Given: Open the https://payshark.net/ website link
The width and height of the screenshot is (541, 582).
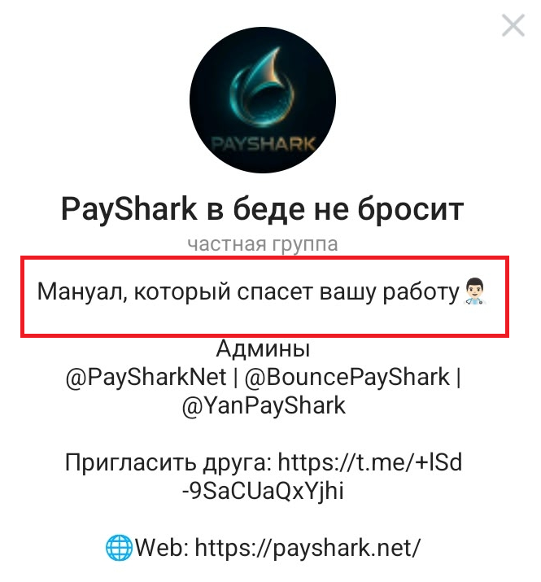Looking at the screenshot, I should (308, 549).
